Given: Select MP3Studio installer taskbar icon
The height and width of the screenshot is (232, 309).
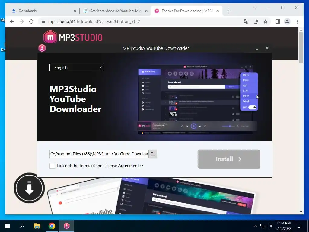Looking at the screenshot, I should pyautogui.click(x=67, y=226).
